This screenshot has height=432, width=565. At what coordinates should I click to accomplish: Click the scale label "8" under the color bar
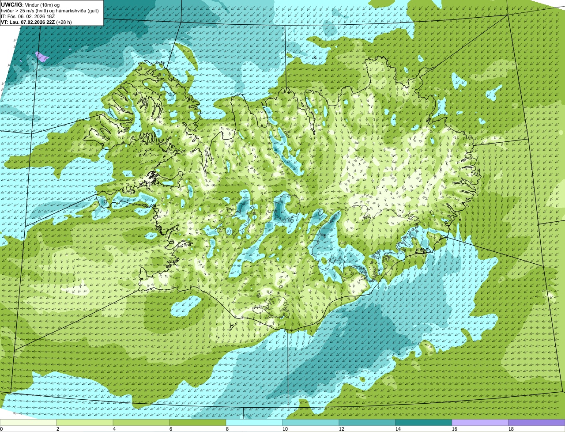(227, 429)
